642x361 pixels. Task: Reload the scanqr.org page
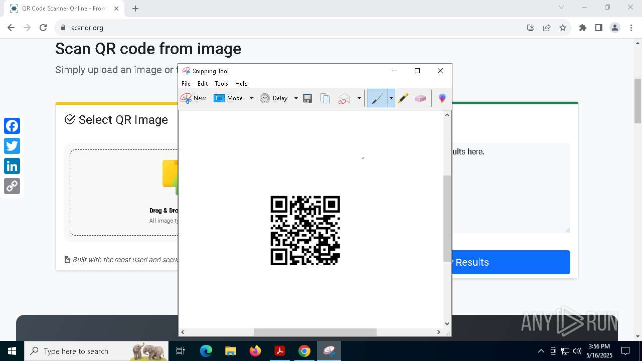click(43, 28)
